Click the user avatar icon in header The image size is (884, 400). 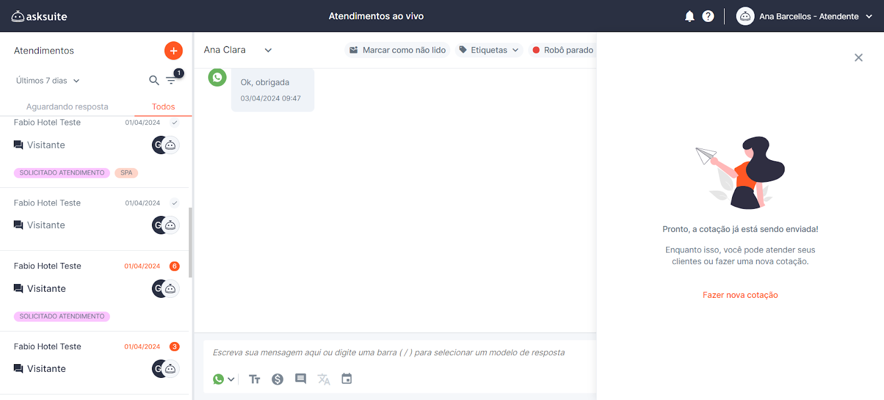[x=745, y=16]
